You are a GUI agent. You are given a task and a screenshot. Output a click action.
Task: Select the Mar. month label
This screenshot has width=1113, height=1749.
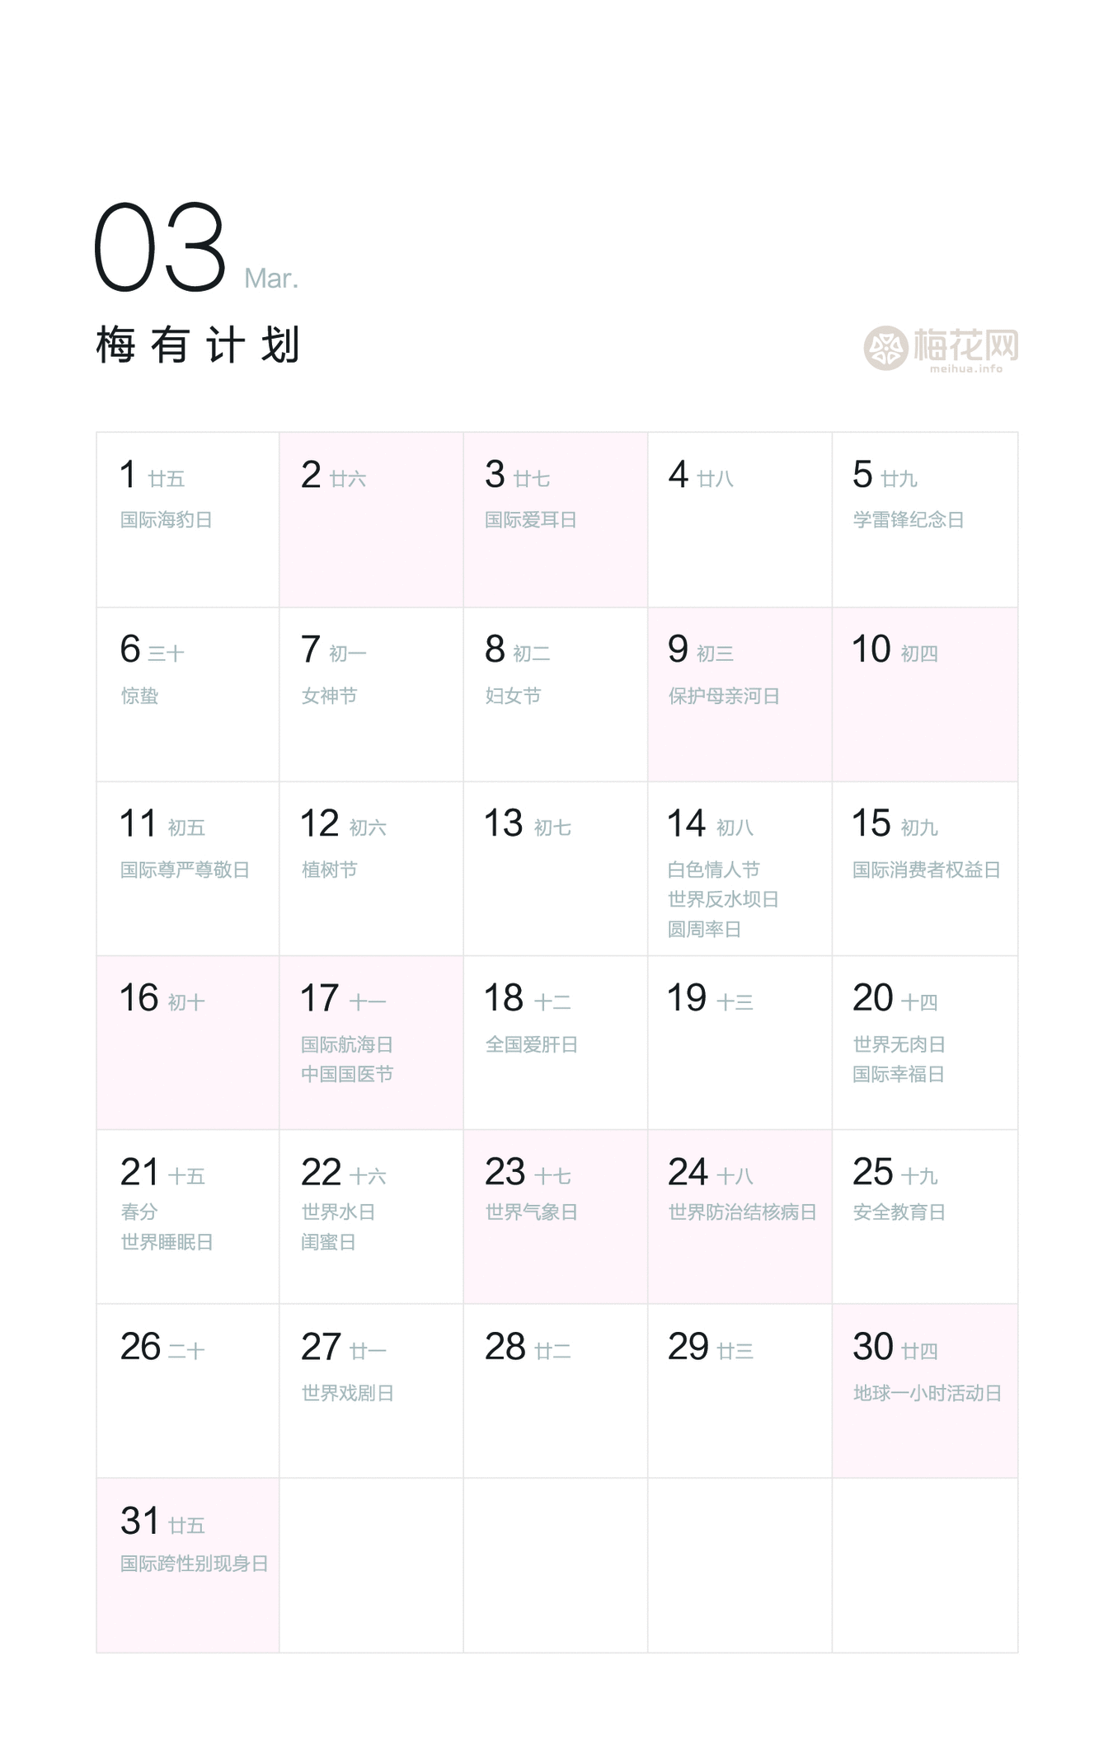[x=271, y=279]
